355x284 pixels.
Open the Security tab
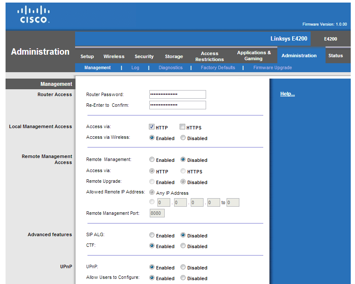pos(144,56)
